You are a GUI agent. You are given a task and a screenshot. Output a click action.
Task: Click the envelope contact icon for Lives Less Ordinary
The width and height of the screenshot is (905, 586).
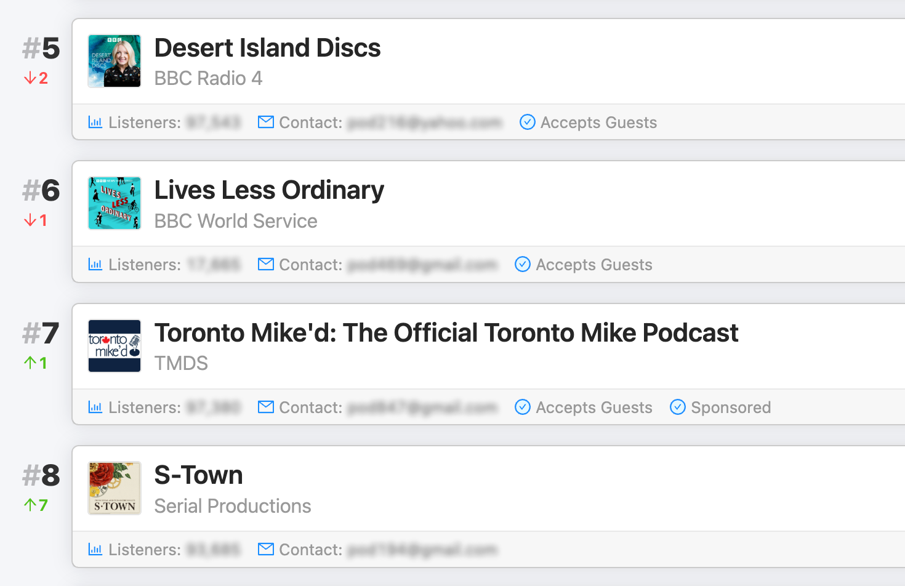pyautogui.click(x=266, y=264)
